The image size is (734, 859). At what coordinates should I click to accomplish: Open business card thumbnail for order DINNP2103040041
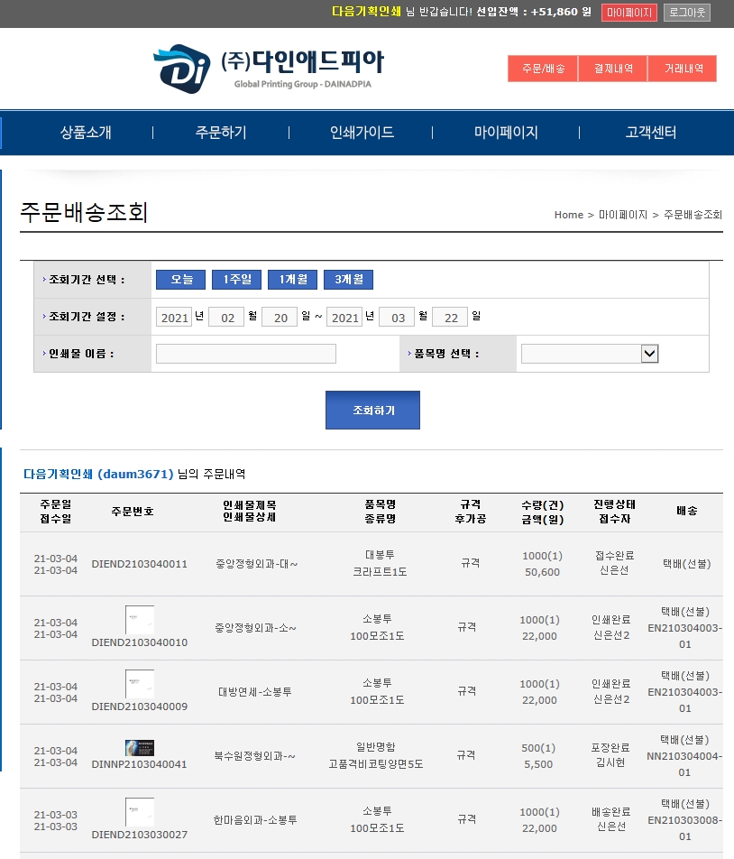coord(140,748)
